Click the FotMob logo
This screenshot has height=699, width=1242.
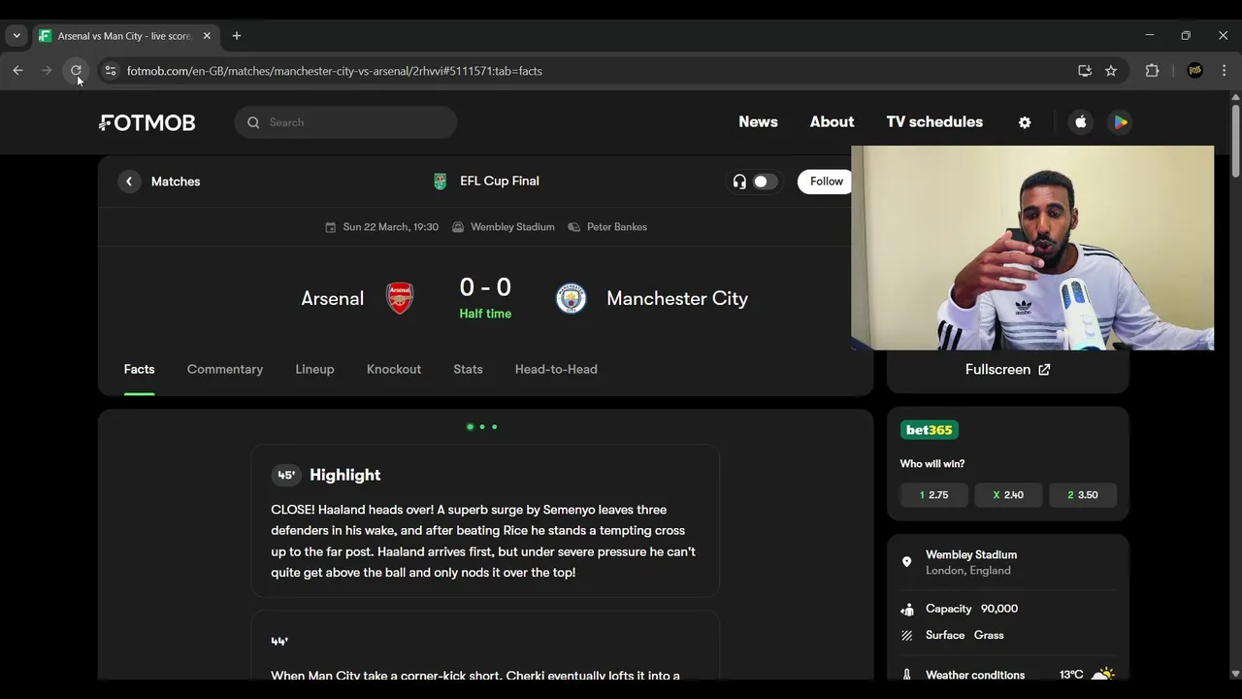click(x=147, y=122)
